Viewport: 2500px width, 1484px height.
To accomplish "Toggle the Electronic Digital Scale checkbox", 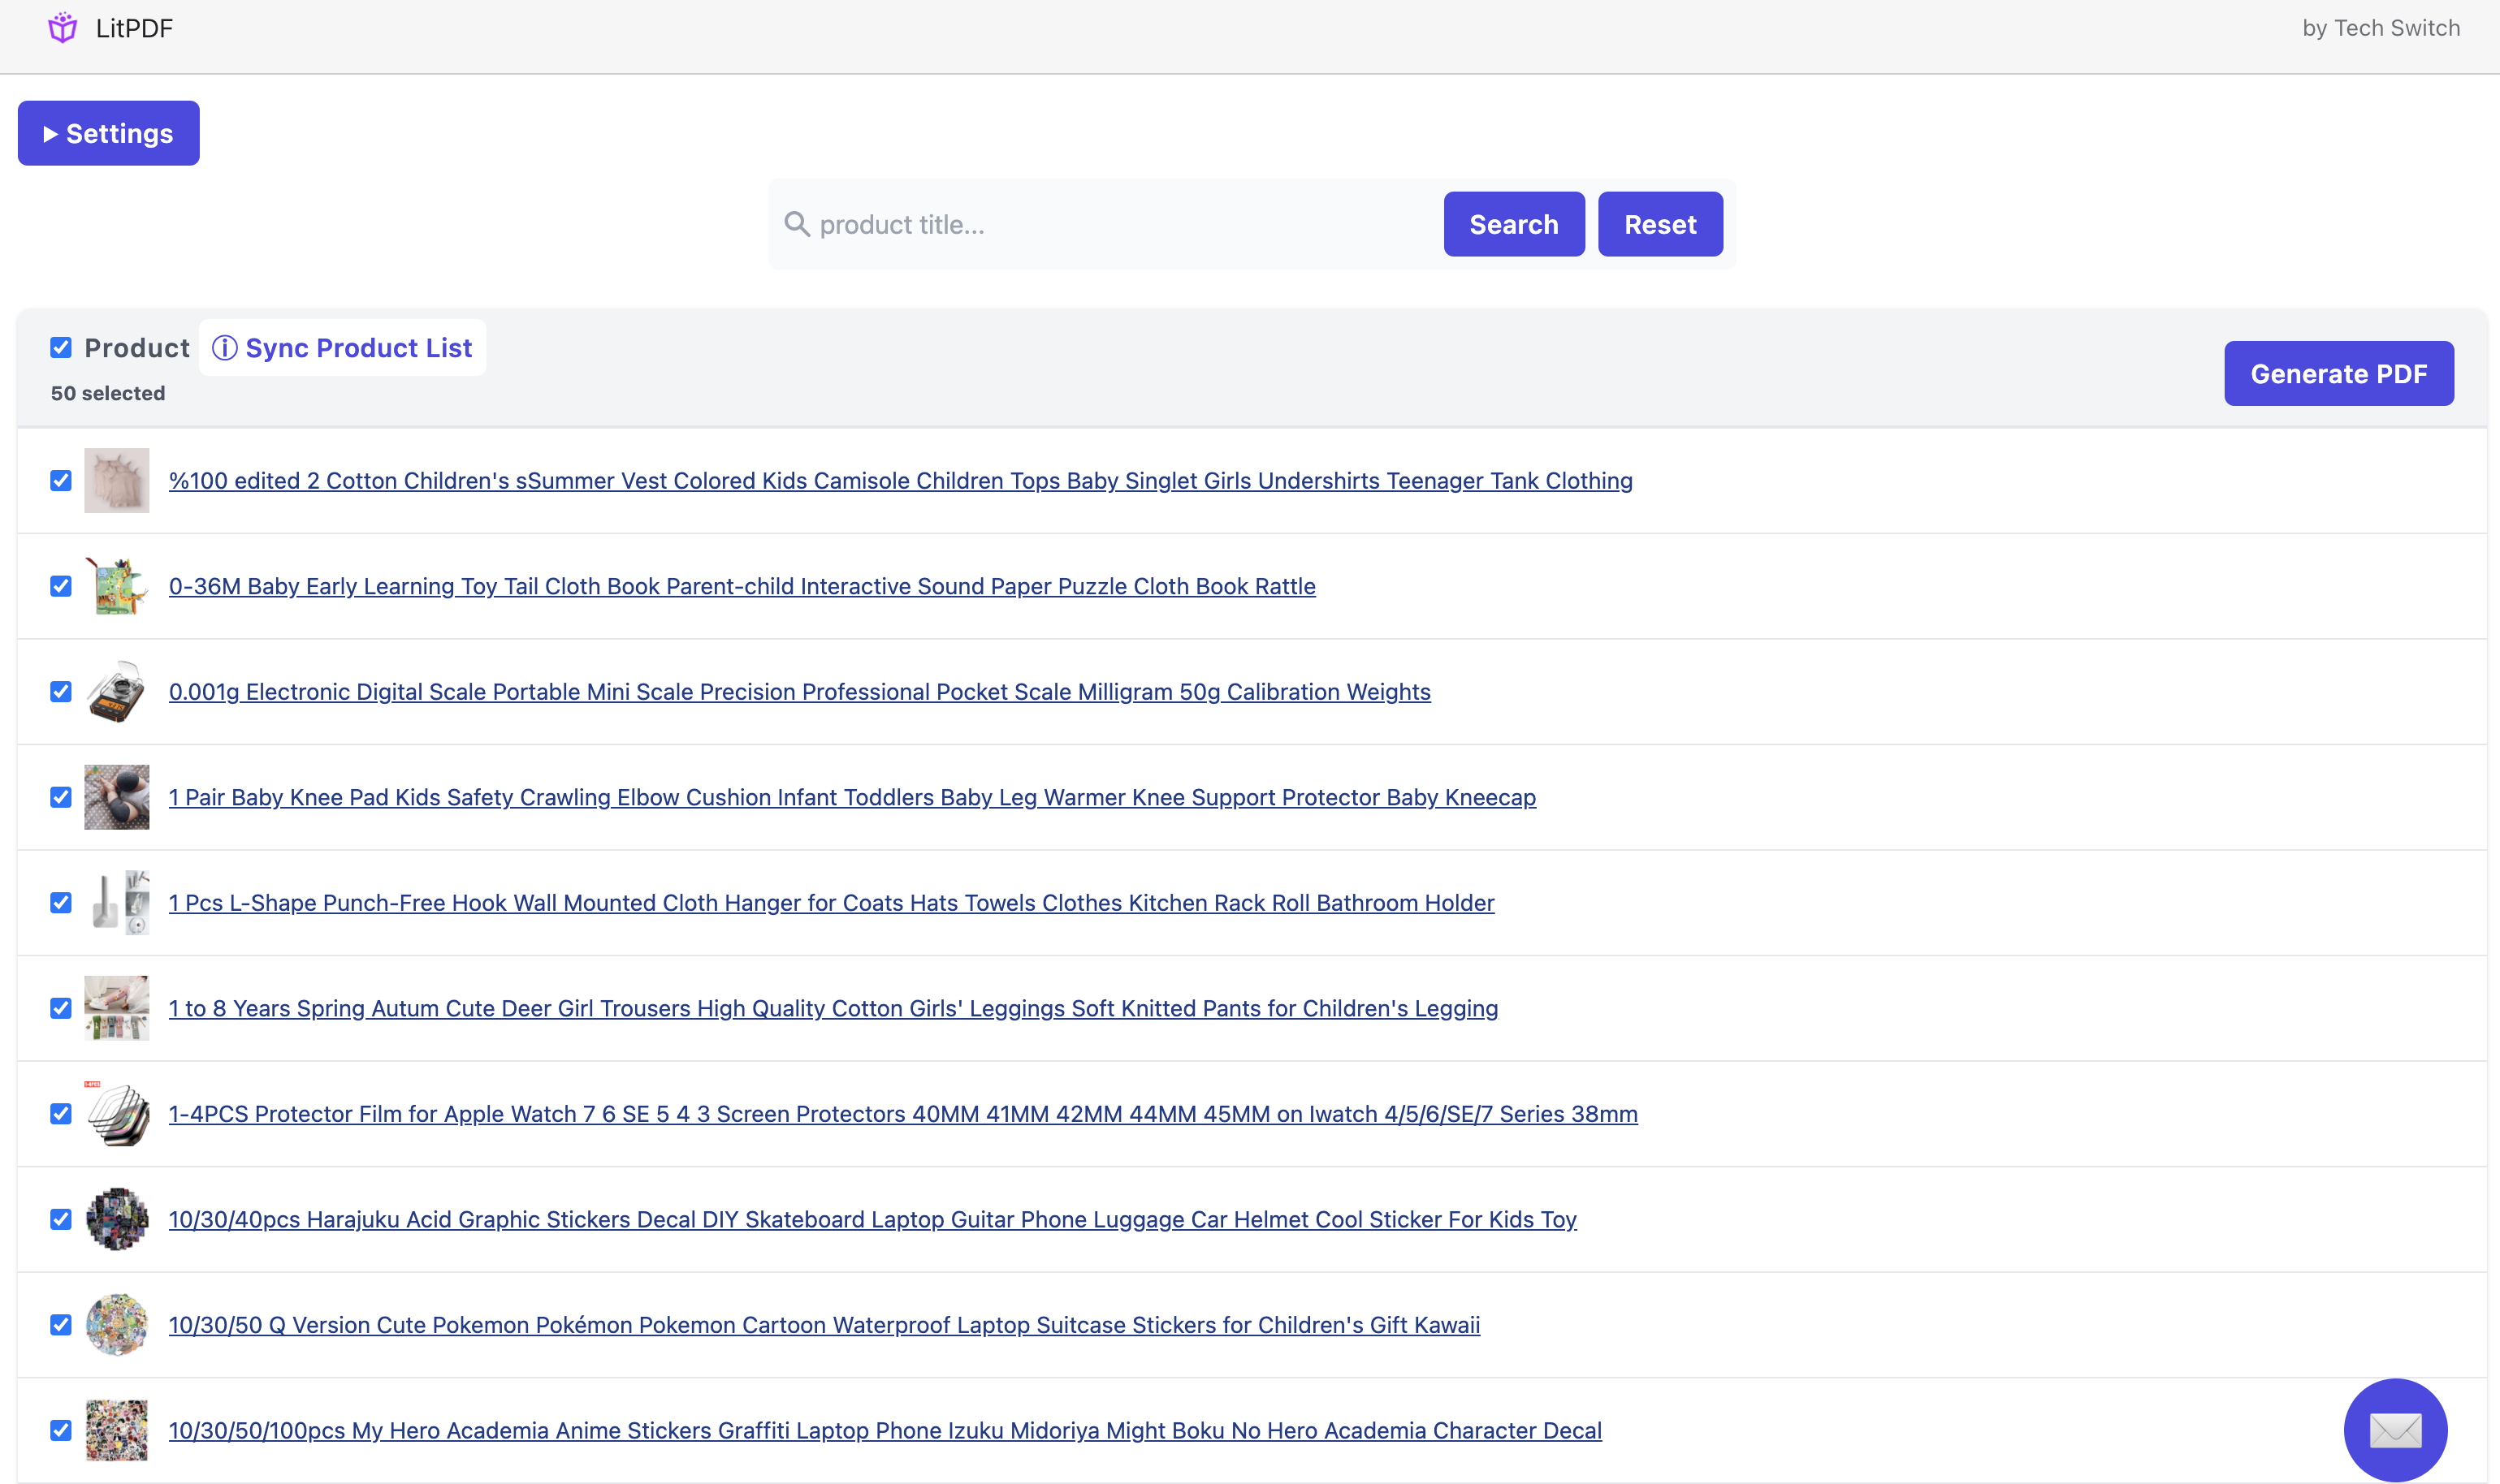I will point(60,691).
